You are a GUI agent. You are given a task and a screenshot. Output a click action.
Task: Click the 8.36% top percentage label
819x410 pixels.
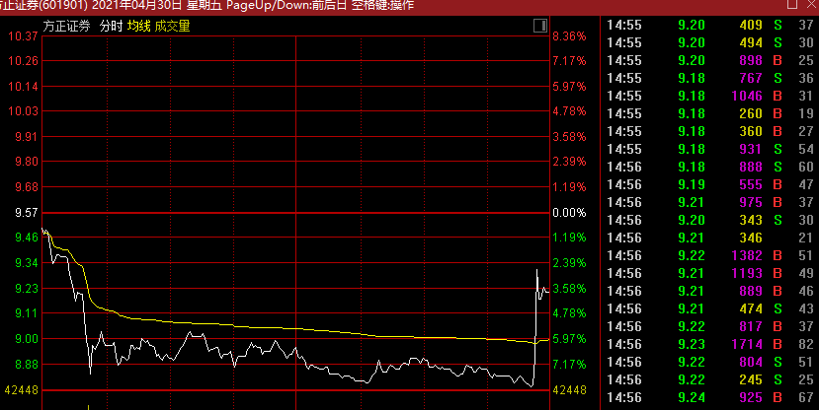click(x=569, y=36)
